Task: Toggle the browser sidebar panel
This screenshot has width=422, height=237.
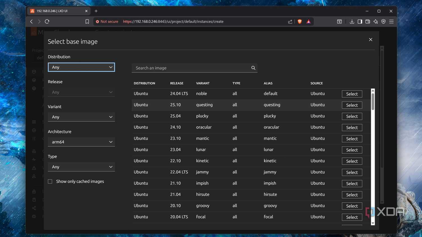Action: (360, 22)
